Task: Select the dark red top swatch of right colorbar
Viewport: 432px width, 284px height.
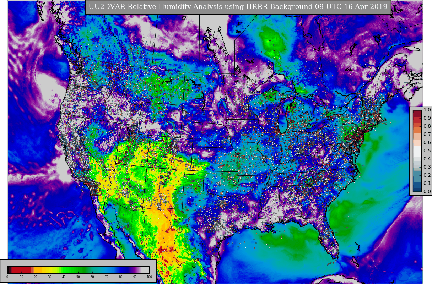Action: click(x=417, y=114)
